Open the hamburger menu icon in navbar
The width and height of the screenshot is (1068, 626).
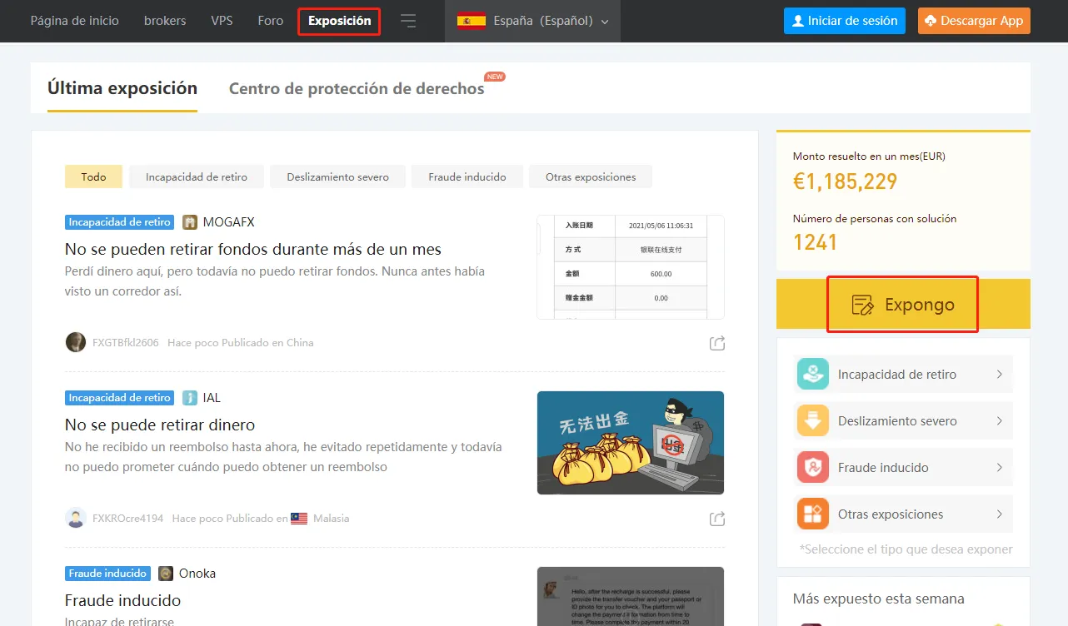408,21
